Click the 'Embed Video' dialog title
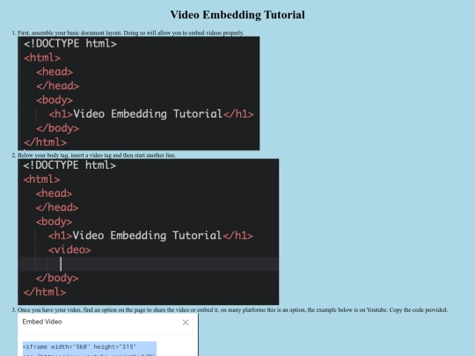 (42, 322)
